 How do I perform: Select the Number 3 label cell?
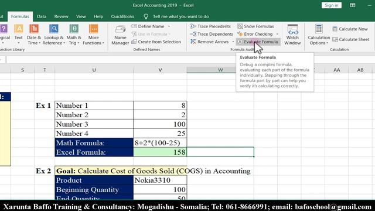[x=94, y=124]
